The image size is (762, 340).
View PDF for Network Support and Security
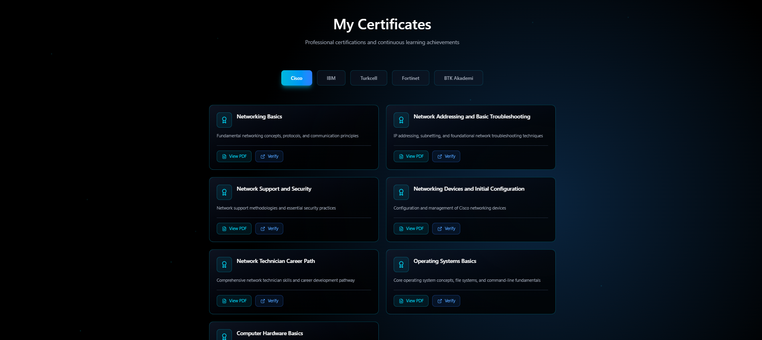234,229
